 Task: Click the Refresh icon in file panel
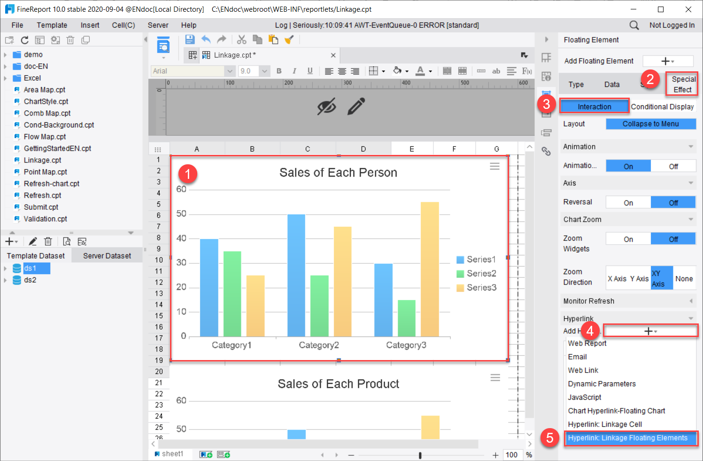pos(25,40)
